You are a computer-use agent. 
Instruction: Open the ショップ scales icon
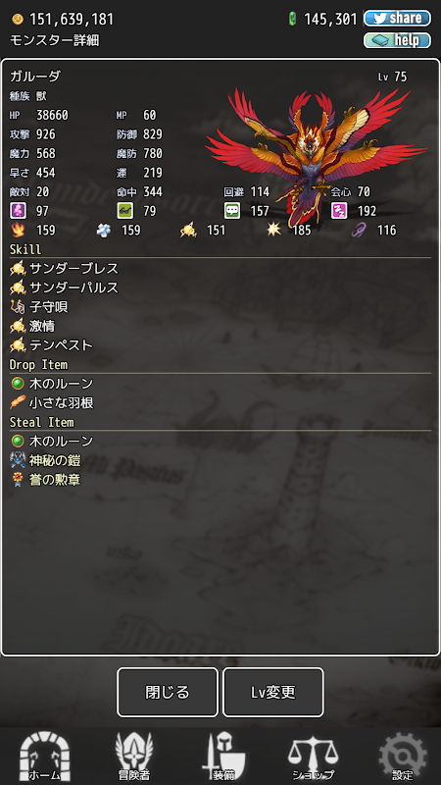point(313,757)
